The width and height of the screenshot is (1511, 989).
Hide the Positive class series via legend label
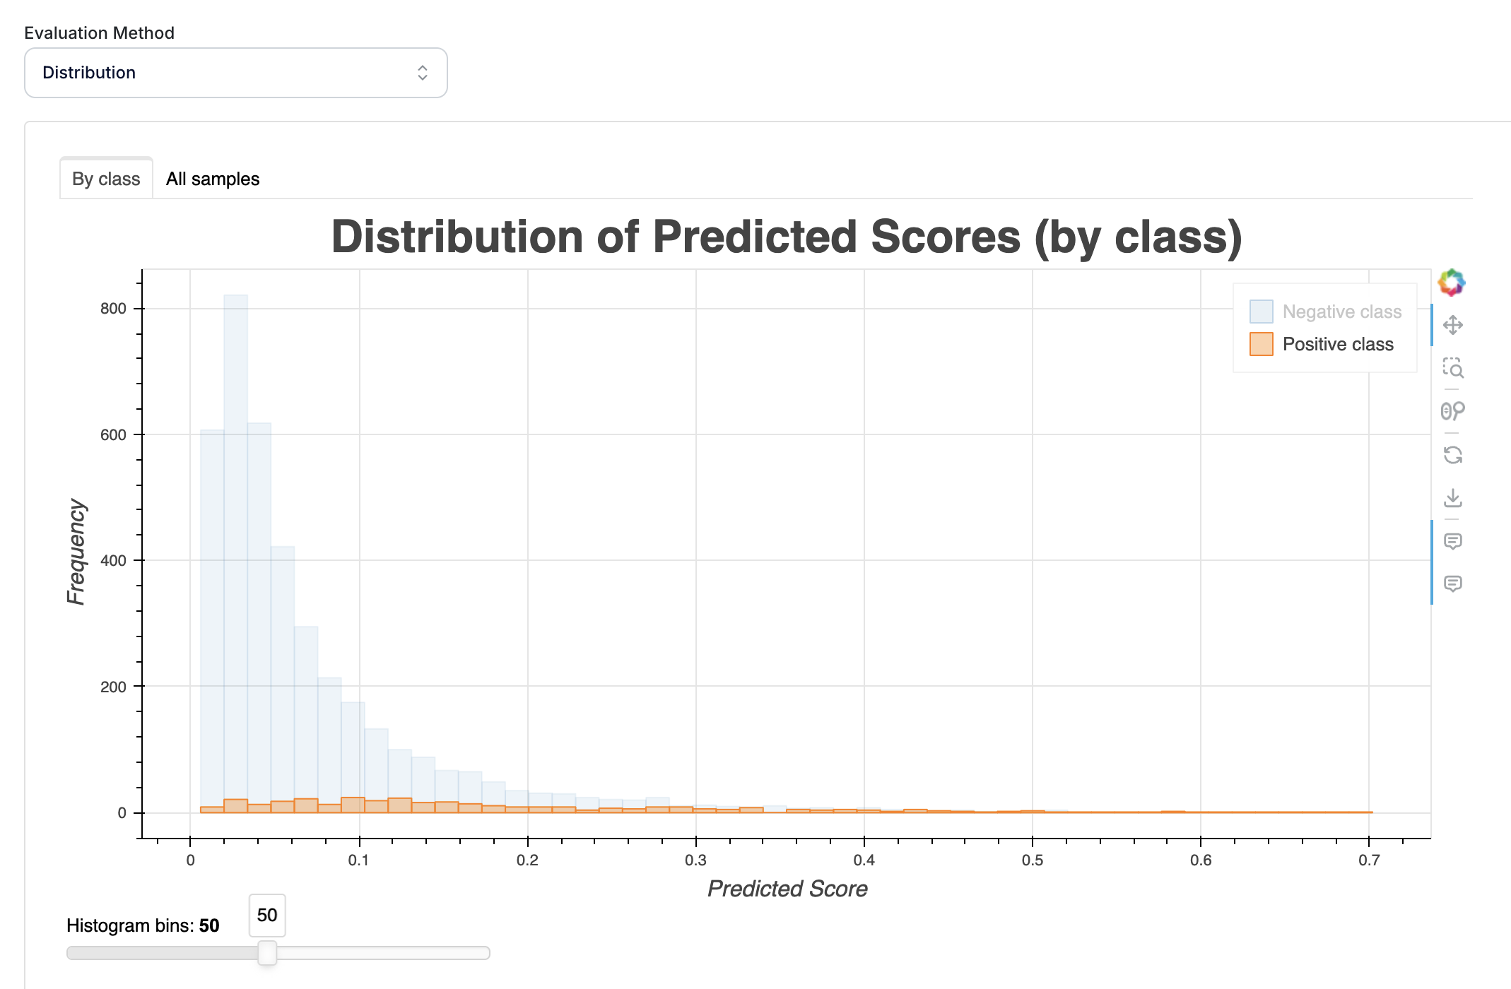(x=1338, y=344)
